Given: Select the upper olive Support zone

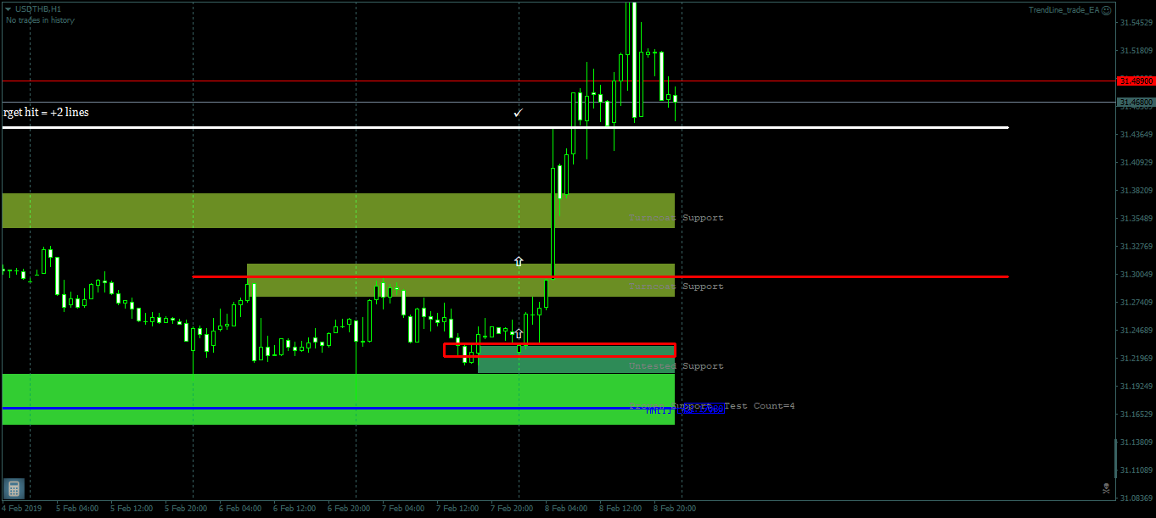Looking at the screenshot, I should 340,210.
